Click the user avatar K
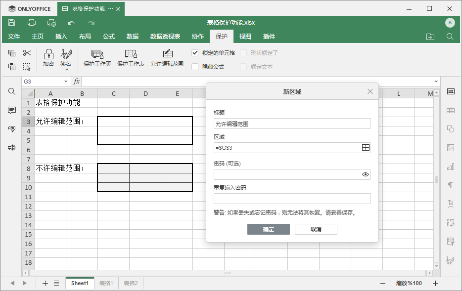This screenshot has height=291, width=462. coord(450,23)
